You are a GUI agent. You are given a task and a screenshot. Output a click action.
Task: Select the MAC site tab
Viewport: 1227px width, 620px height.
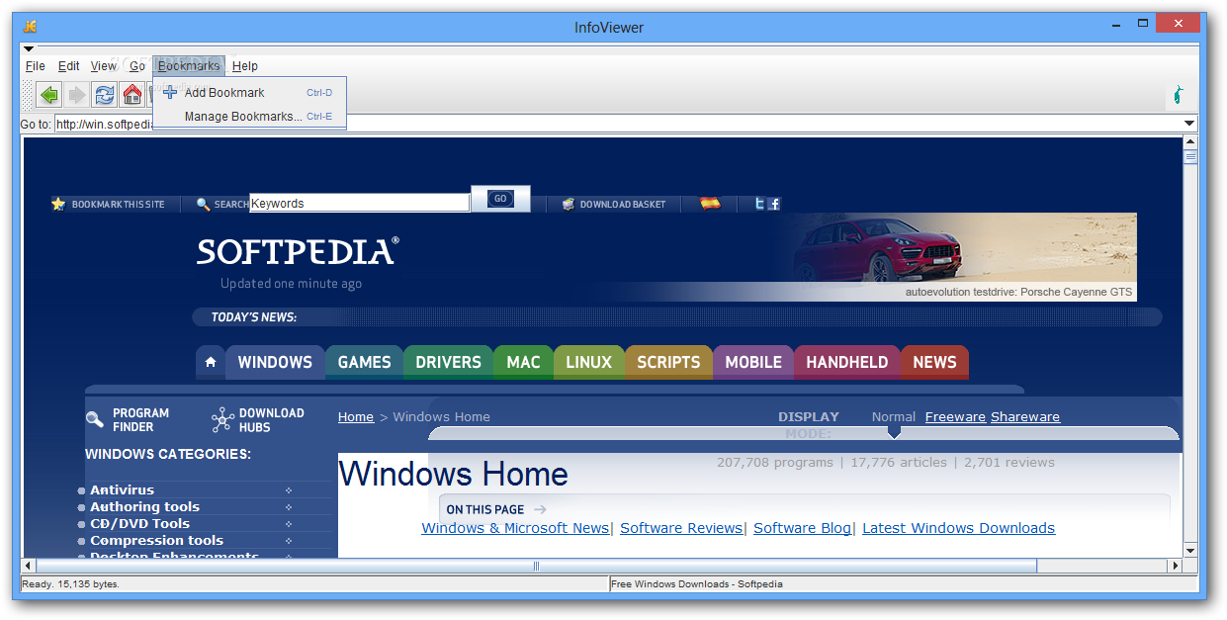[523, 362]
